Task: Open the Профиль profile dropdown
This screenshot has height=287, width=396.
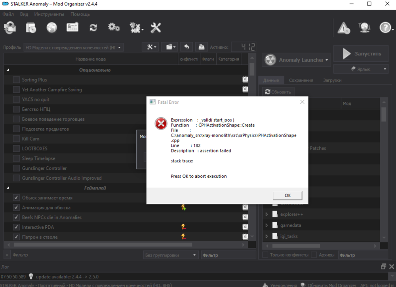Action: click(x=73, y=48)
